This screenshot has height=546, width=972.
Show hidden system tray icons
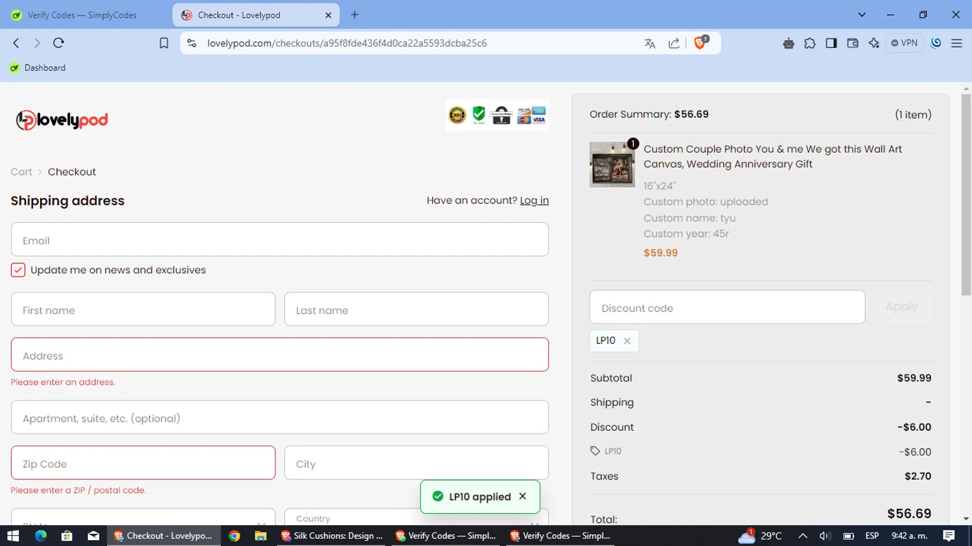click(803, 536)
